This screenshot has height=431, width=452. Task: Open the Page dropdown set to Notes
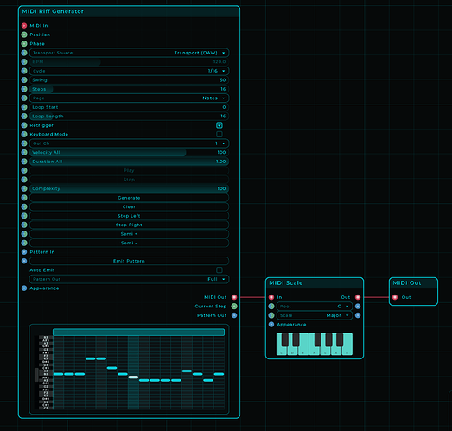click(x=129, y=98)
